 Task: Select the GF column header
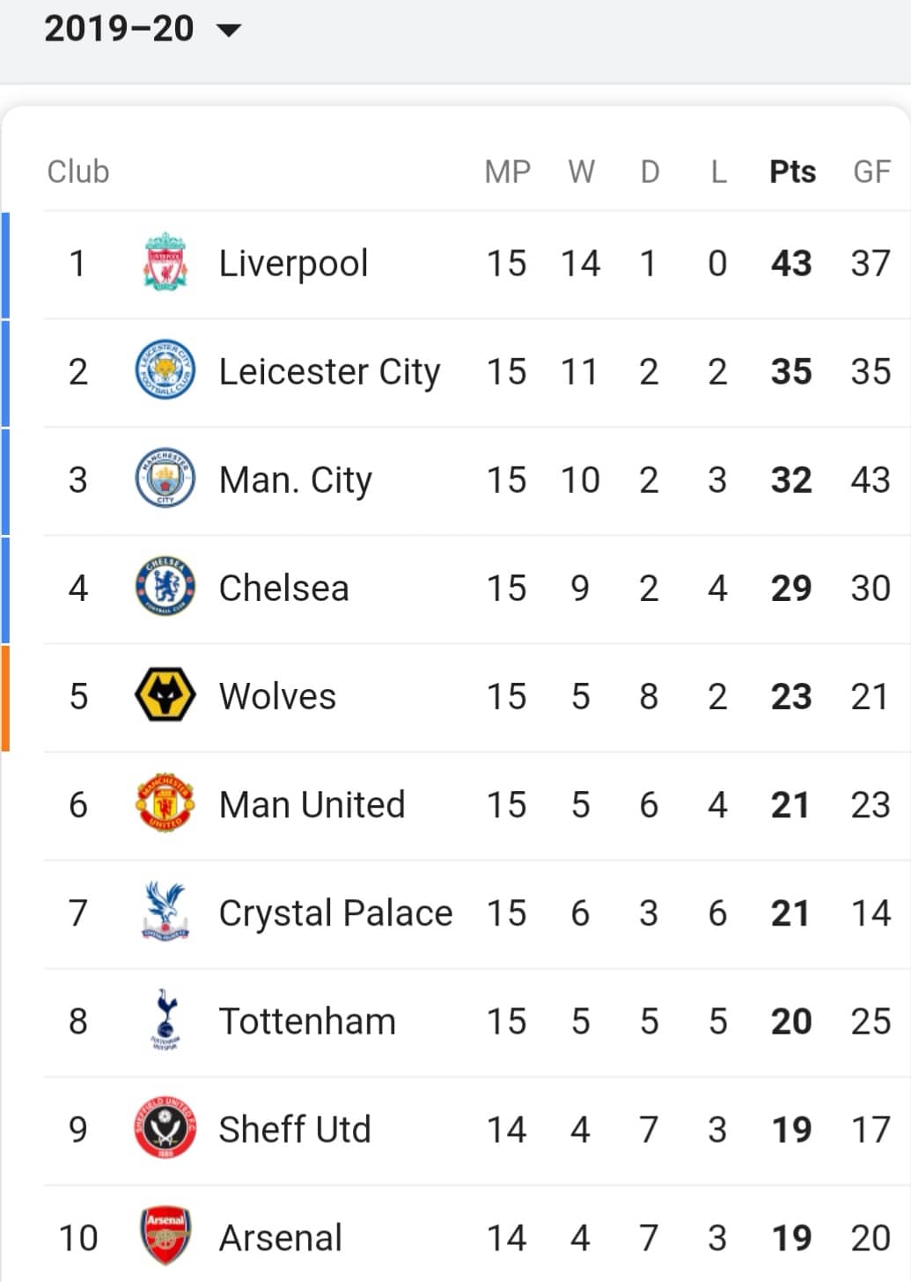tap(871, 172)
